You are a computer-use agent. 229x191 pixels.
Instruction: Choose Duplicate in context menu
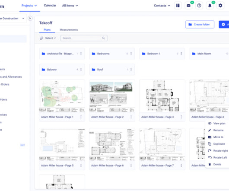(x=217, y=144)
